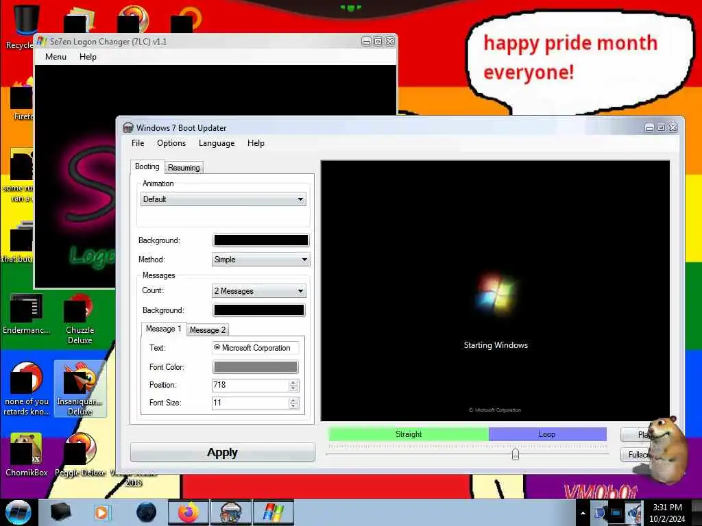Screen dimensions: 702x526
Task: Switch to Firefox in the taskbar
Action: [x=189, y=512]
